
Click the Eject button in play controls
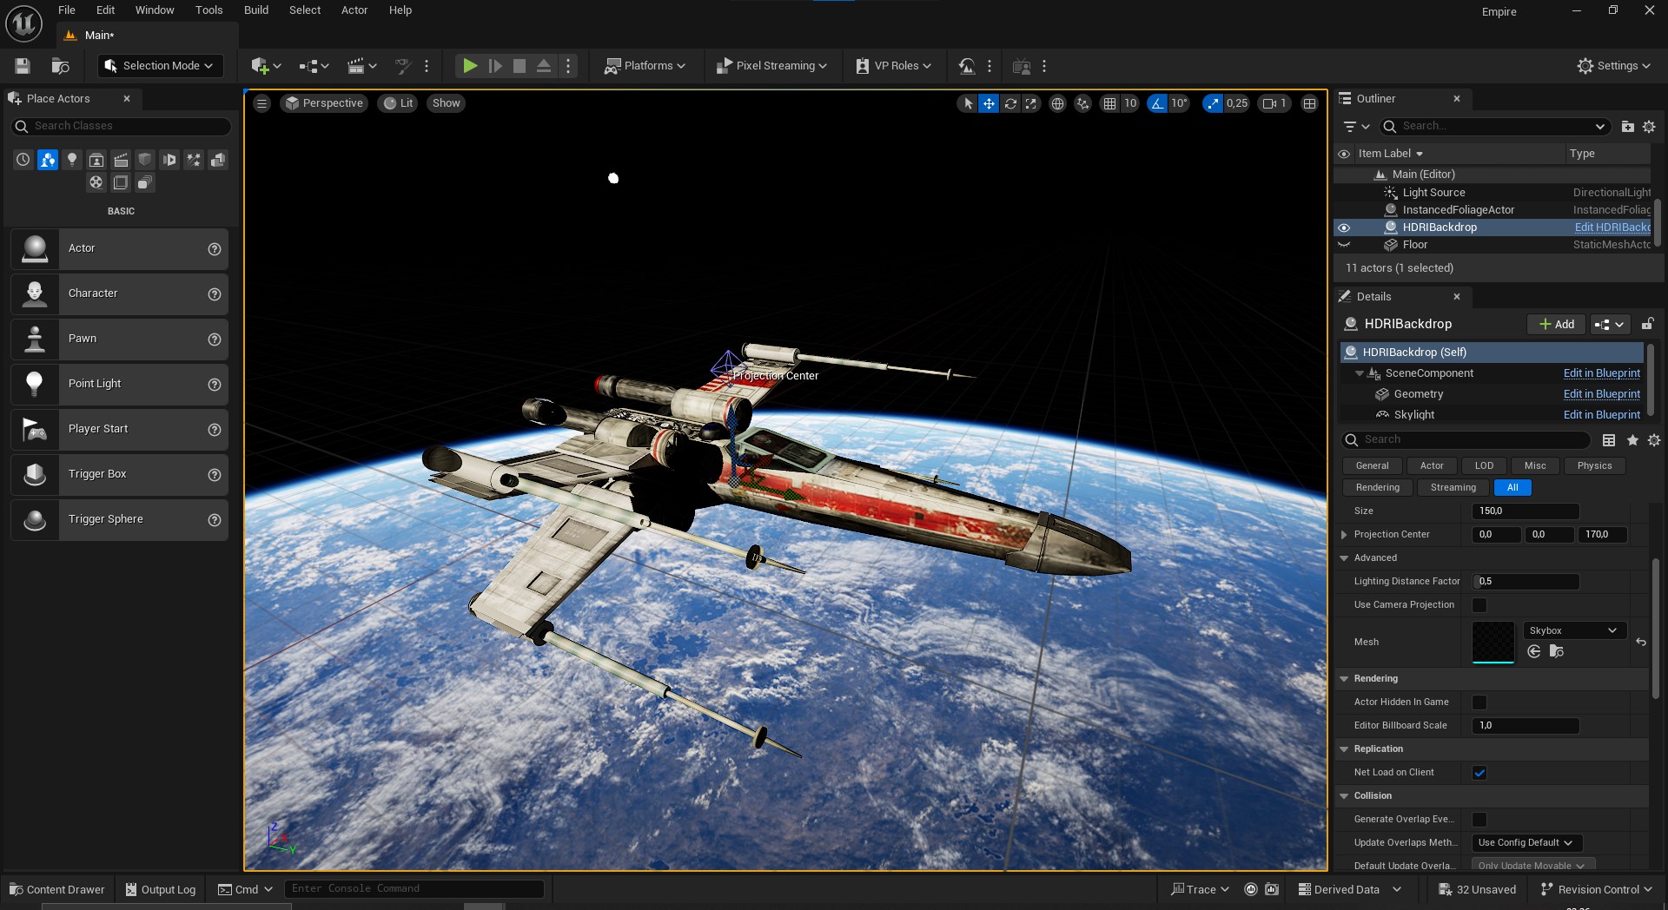[544, 66]
